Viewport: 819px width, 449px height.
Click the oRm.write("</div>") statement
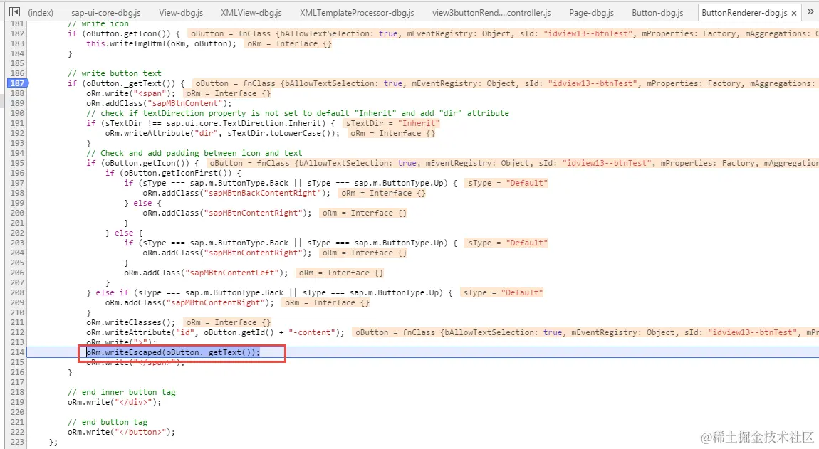coord(115,403)
